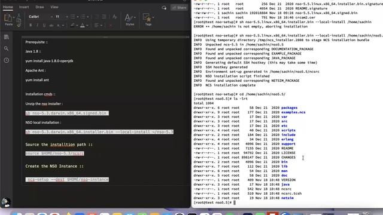Click the 'yum install java-1.8.0-openjdk' line
Viewport: 383px width, 215px height.
pyautogui.click(x=49, y=61)
